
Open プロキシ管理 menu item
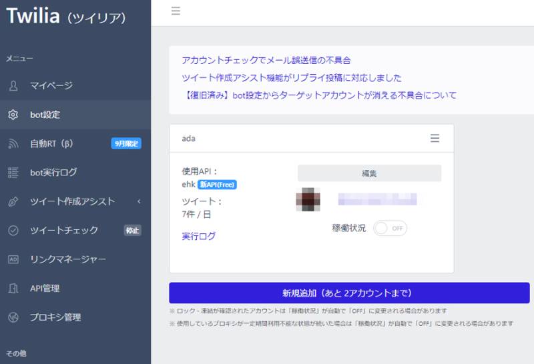75,317
